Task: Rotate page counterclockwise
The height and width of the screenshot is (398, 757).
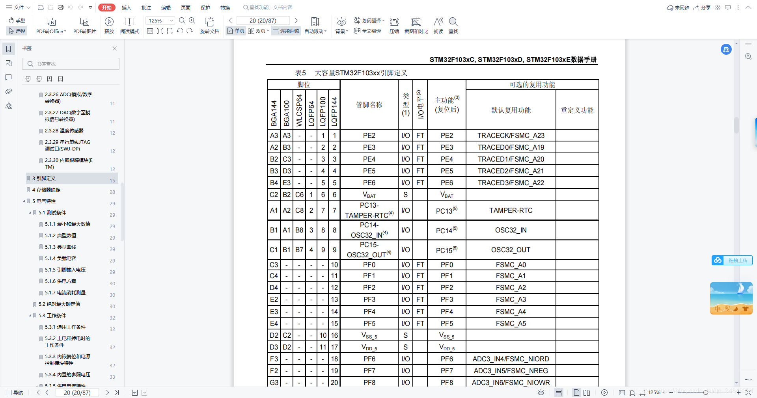Action: pyautogui.click(x=180, y=31)
